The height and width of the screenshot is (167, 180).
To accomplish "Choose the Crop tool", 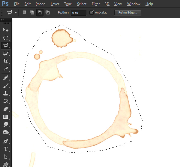I will tap(6, 61).
